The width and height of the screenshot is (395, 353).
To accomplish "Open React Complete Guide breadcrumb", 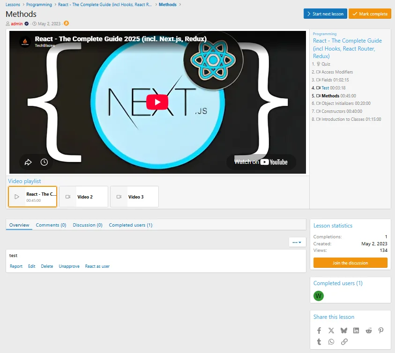I will point(105,5).
